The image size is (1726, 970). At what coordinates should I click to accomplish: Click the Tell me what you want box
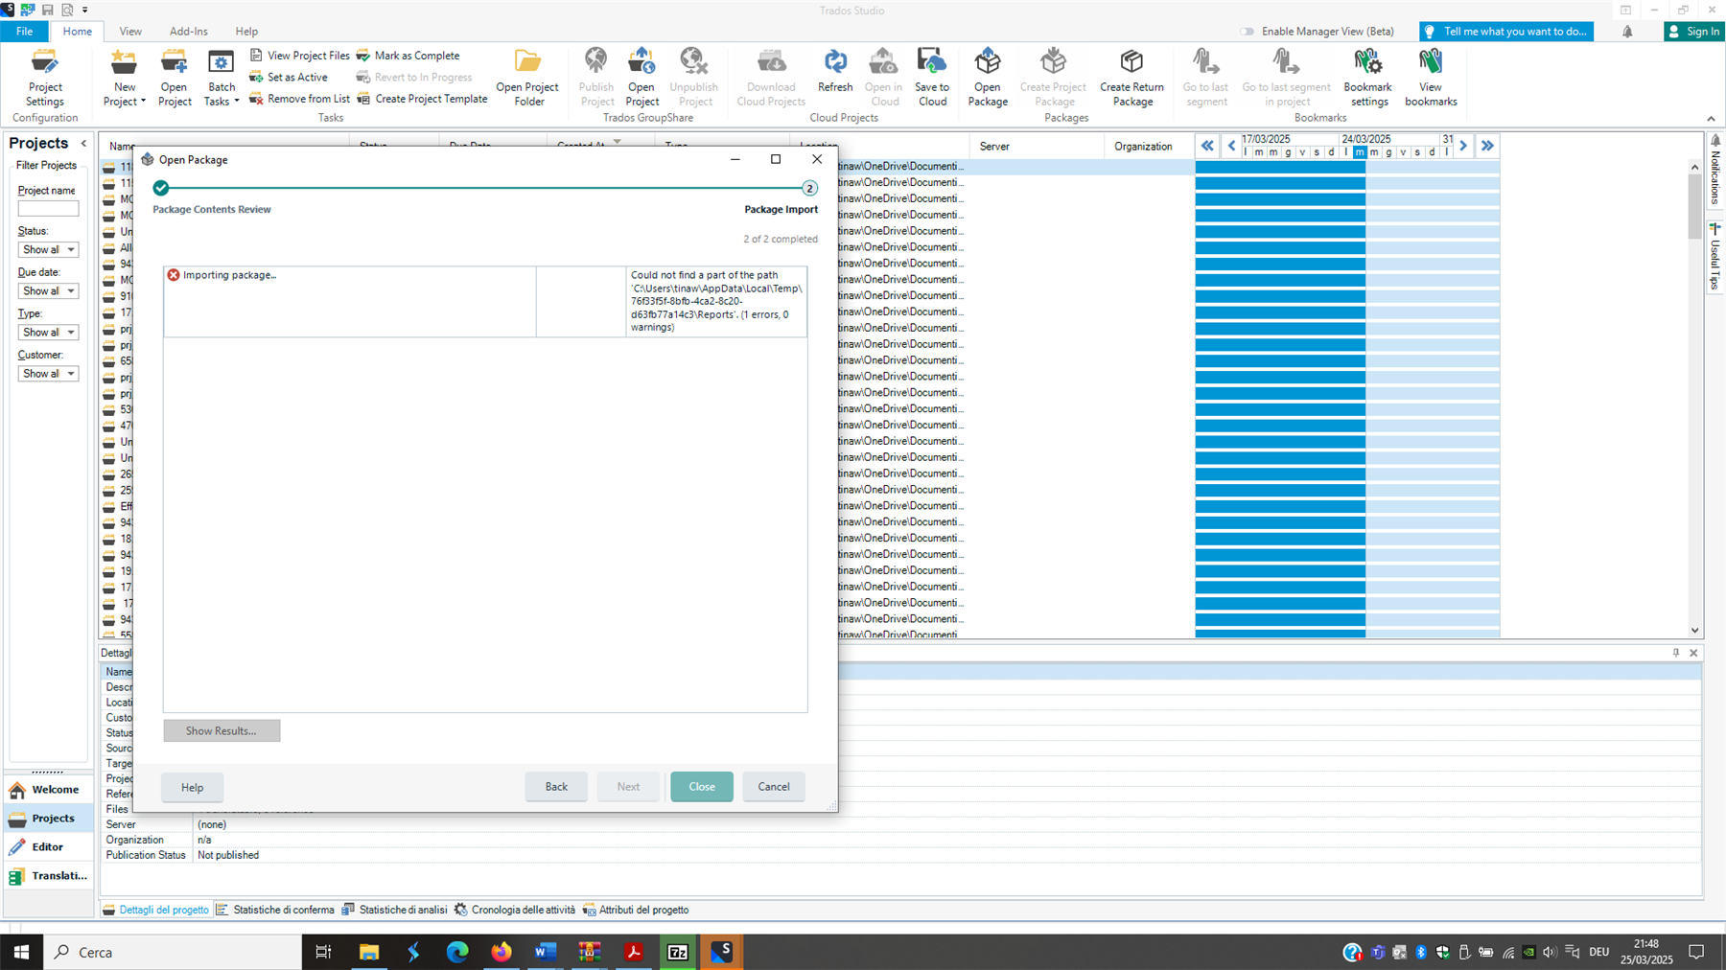pos(1506,32)
